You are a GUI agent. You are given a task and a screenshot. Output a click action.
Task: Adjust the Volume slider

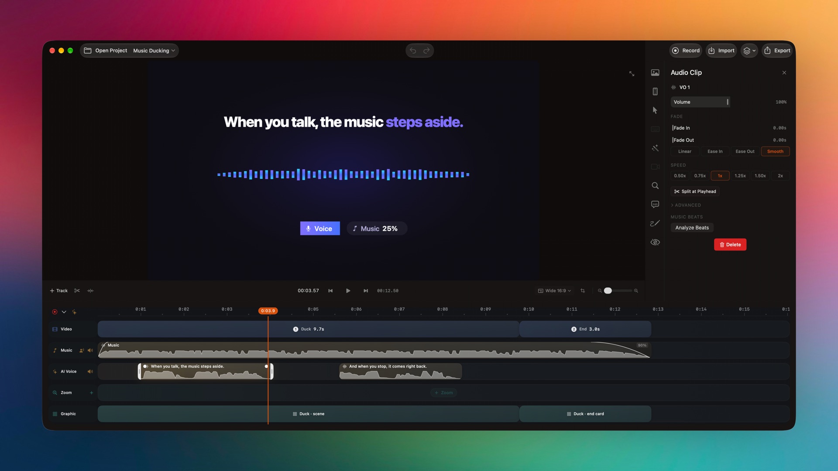tap(700, 102)
